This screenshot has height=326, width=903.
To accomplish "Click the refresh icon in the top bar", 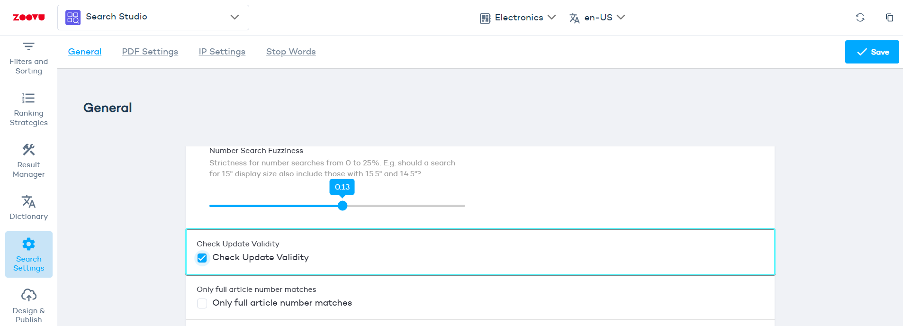I will (x=860, y=17).
